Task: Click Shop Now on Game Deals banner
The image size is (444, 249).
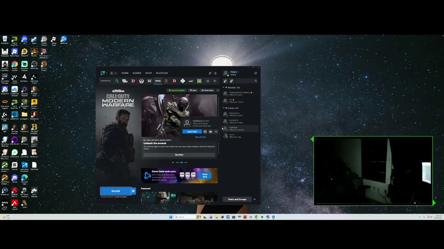Action: coord(205,176)
